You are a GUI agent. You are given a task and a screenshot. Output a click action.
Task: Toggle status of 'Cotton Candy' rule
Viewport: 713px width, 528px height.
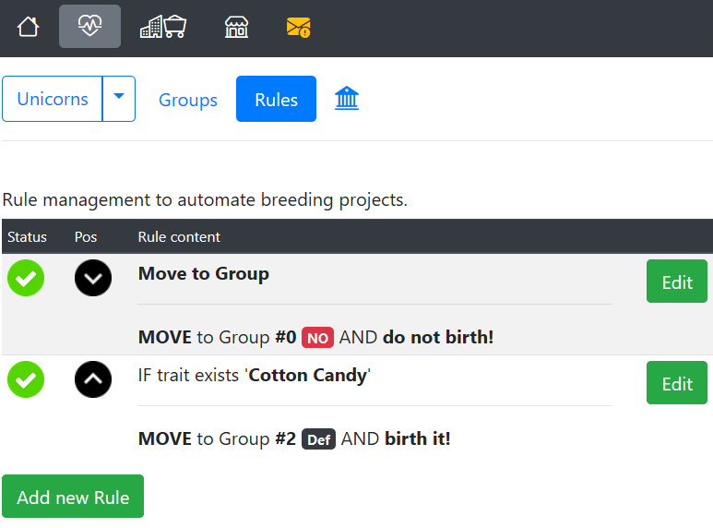[26, 379]
